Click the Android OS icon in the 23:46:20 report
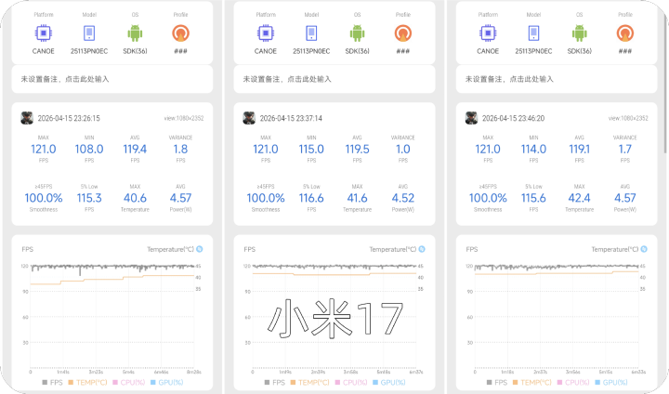669x394 pixels. [580, 33]
